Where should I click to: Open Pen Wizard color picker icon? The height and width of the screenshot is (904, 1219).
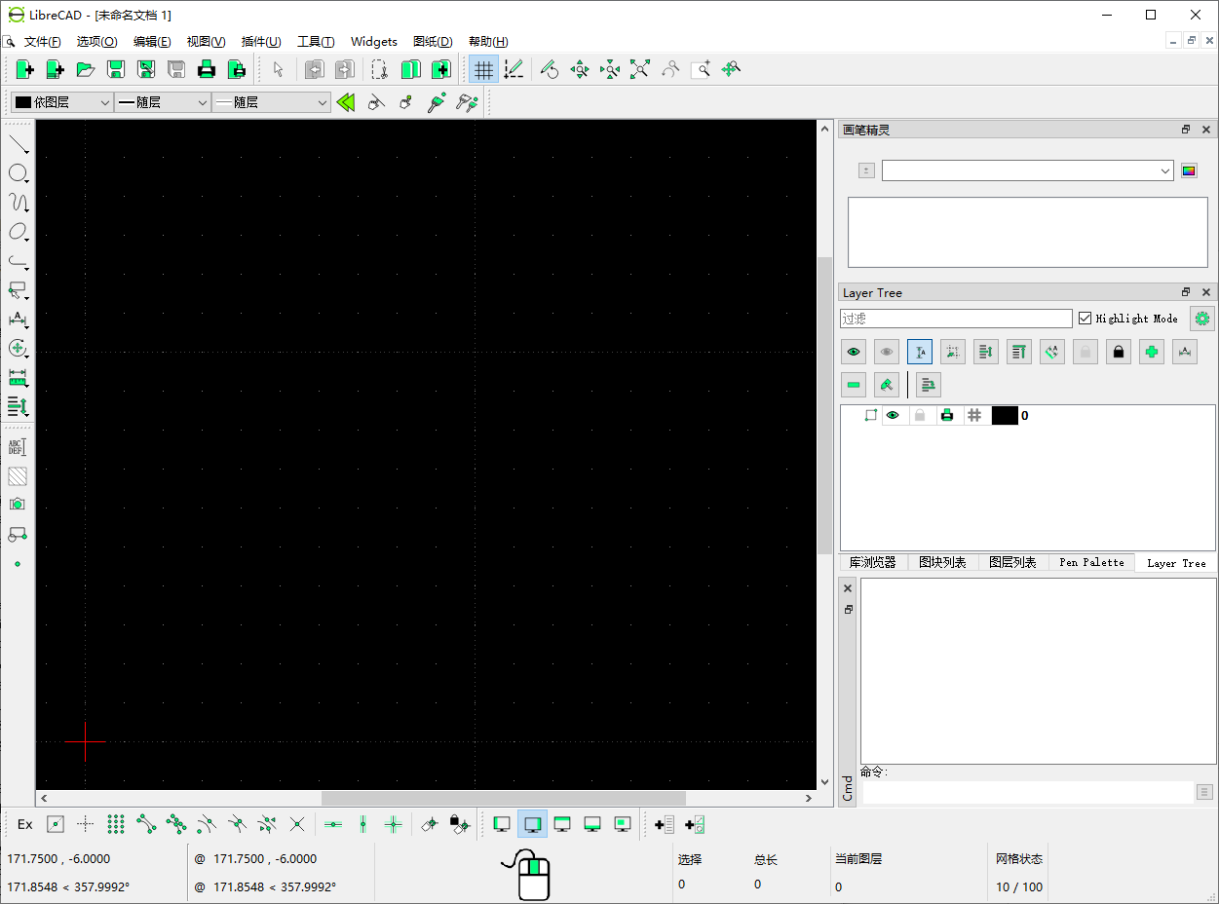coord(1189,170)
